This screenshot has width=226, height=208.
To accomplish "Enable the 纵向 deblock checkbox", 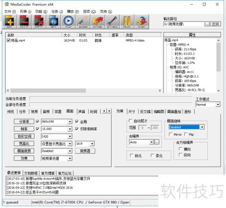I will click(180, 155).
